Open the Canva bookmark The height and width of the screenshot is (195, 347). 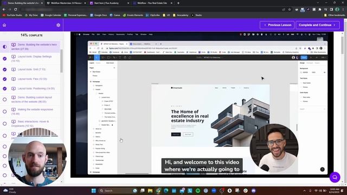[x=115, y=15]
